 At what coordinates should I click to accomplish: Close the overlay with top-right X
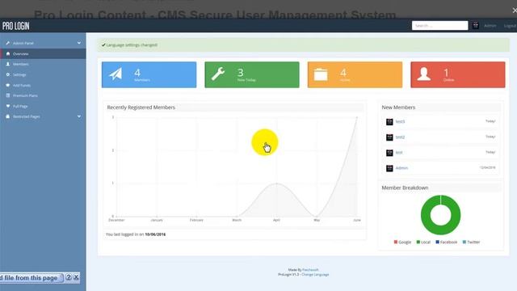coord(515,11)
